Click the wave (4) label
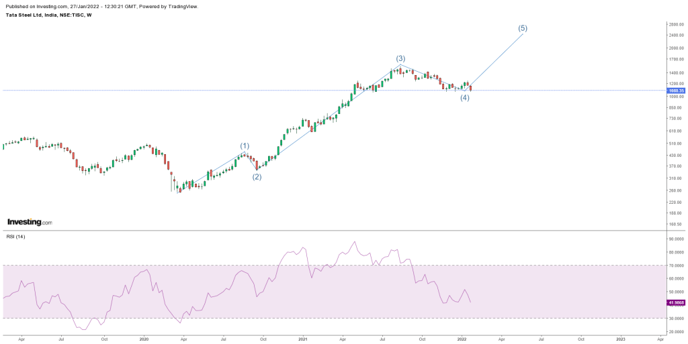688x344 pixels. (464, 98)
